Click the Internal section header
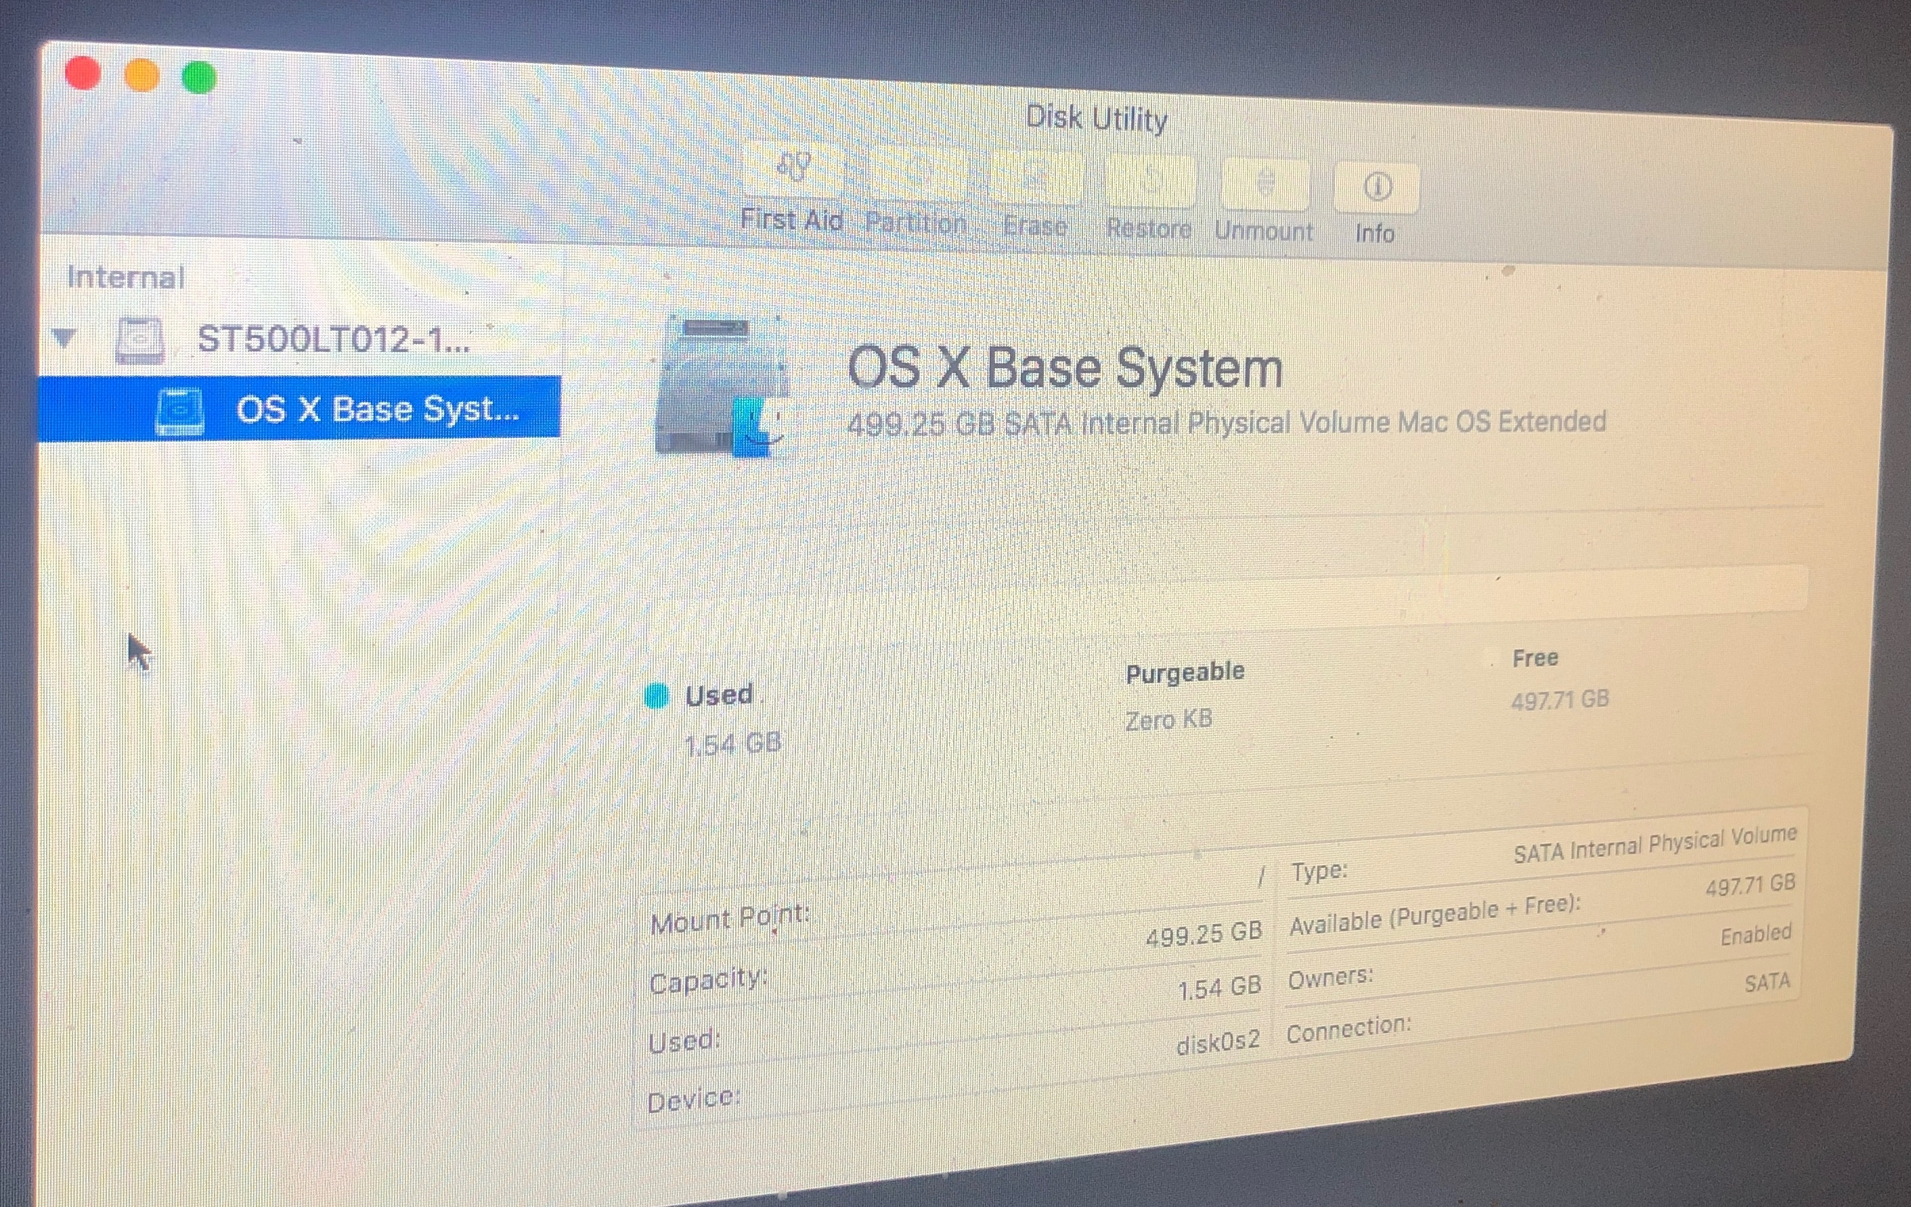Screen dimensions: 1911x1207 coord(125,277)
